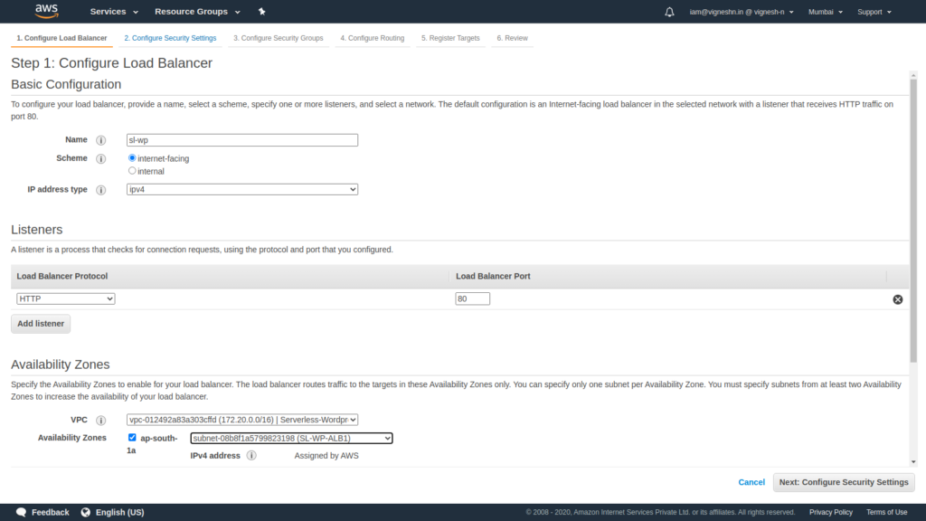Click the Add listener button
This screenshot has width=926, height=521.
(x=41, y=324)
